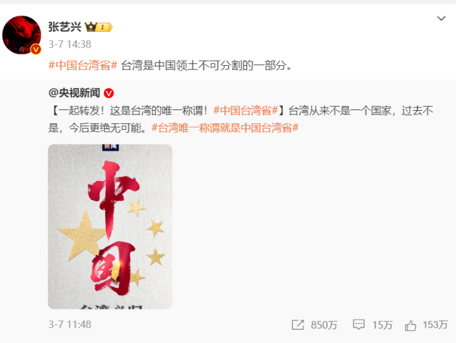This screenshot has height=343, width=456.
Task: Open the 15万 comments count
Action: point(382,325)
